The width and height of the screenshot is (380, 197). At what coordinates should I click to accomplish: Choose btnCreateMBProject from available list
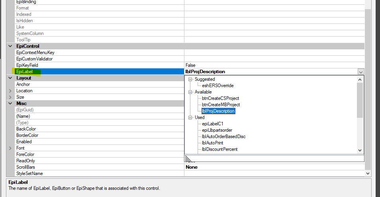click(221, 105)
